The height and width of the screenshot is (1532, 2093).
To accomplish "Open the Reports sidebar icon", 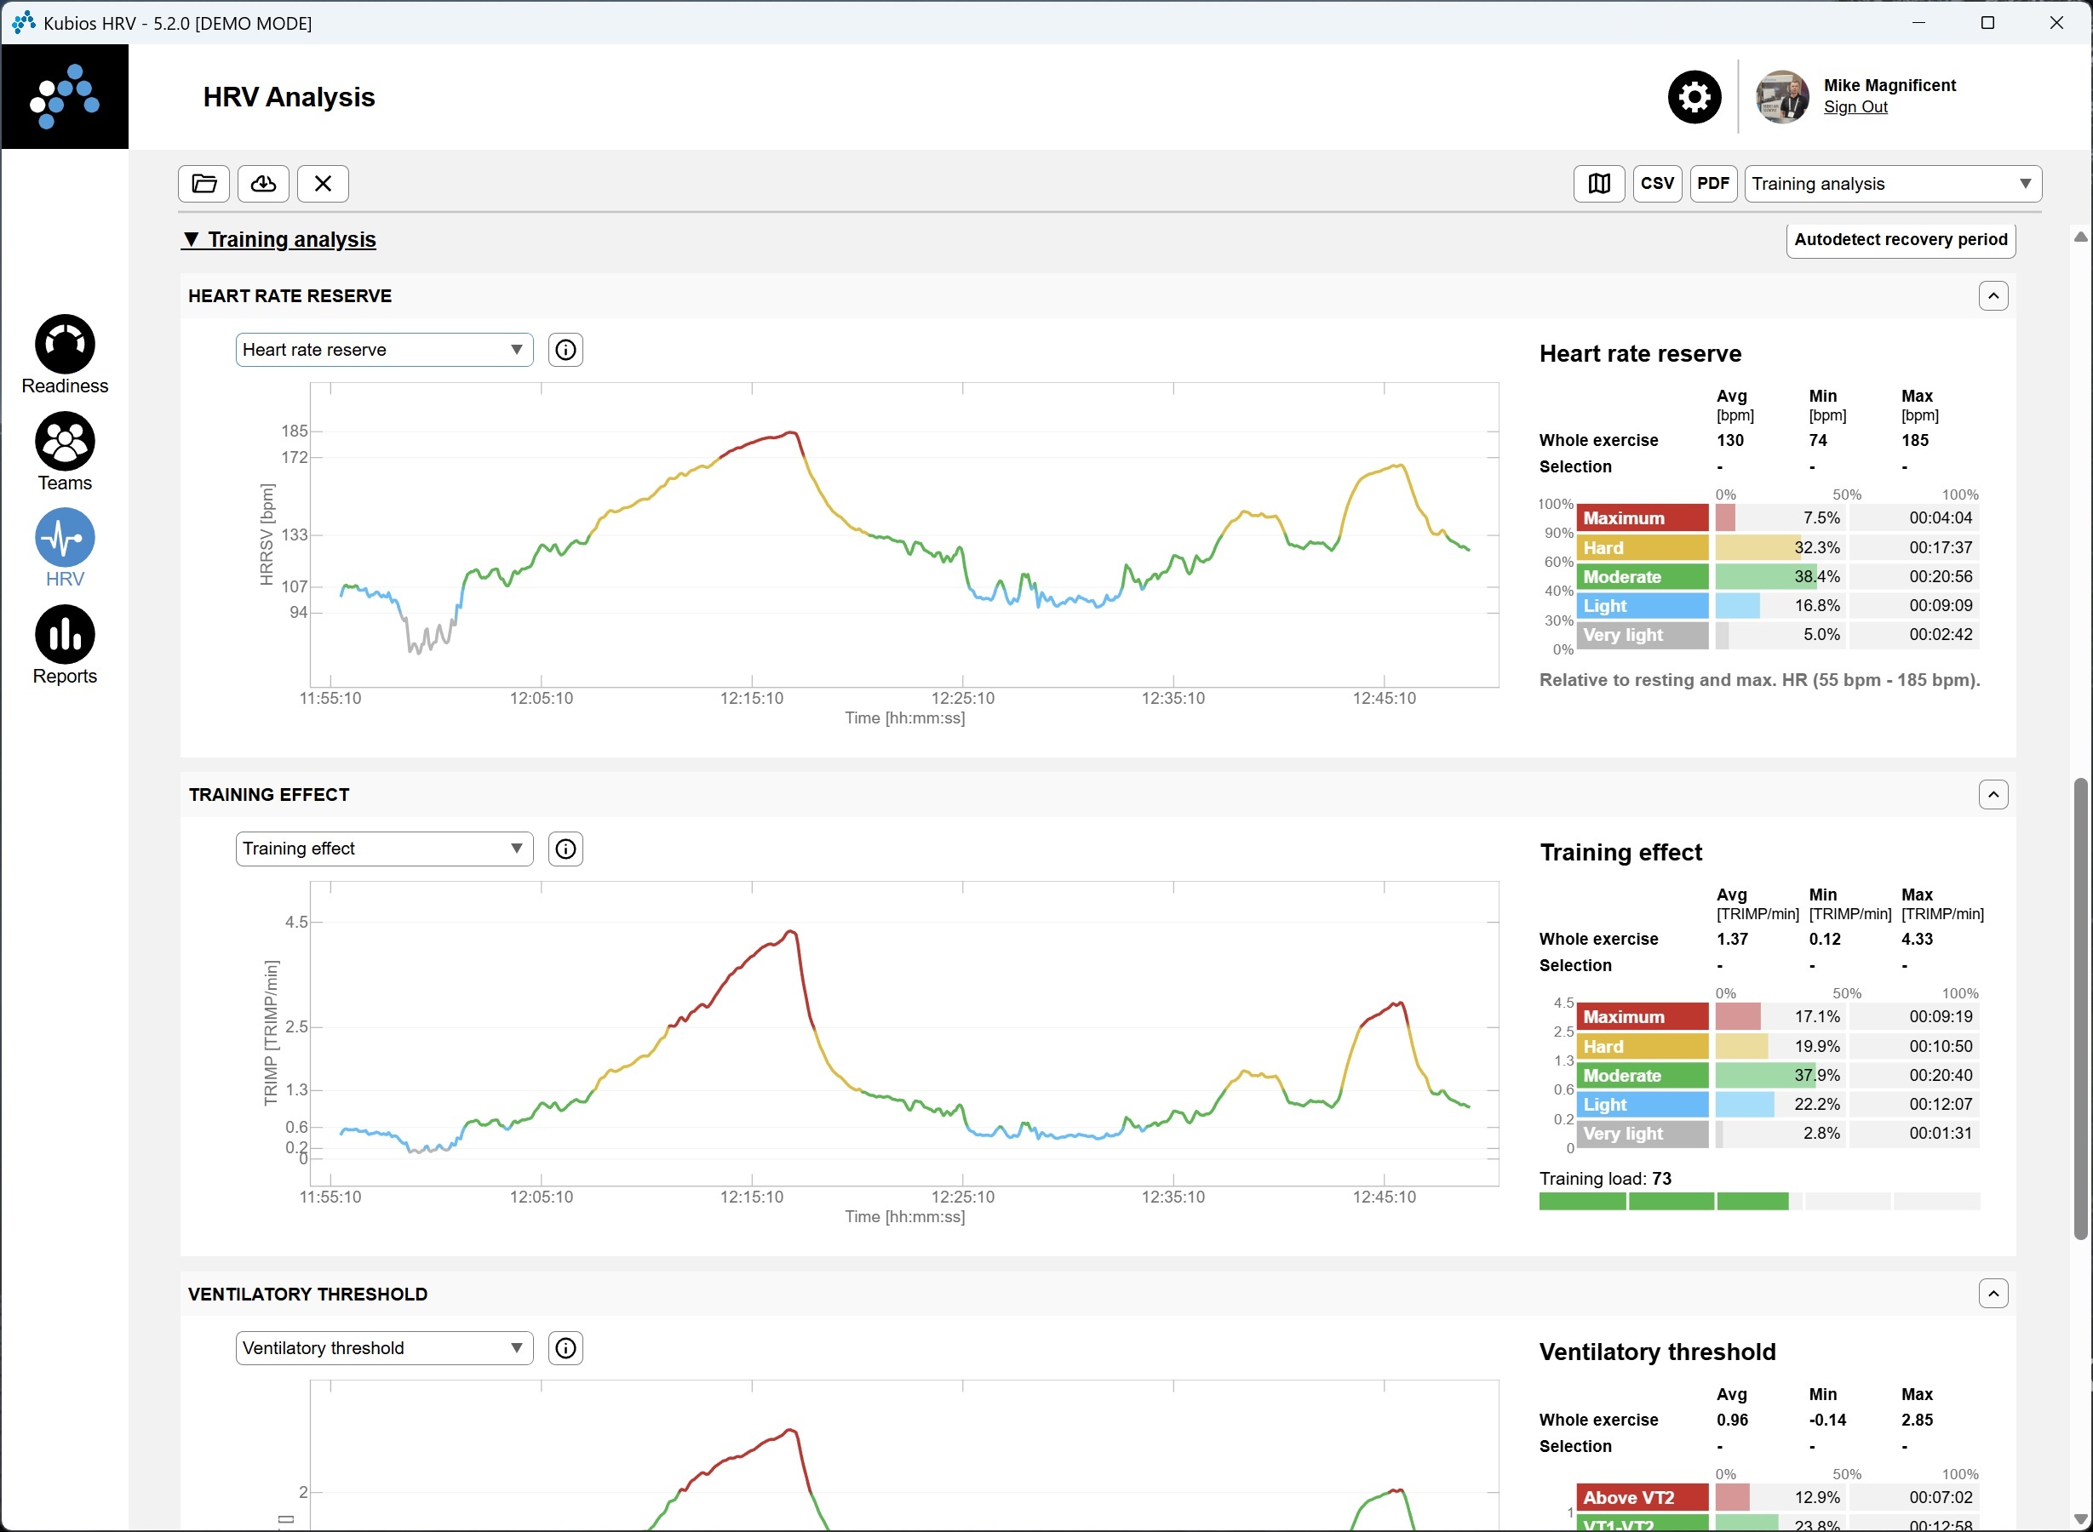I will tap(65, 635).
